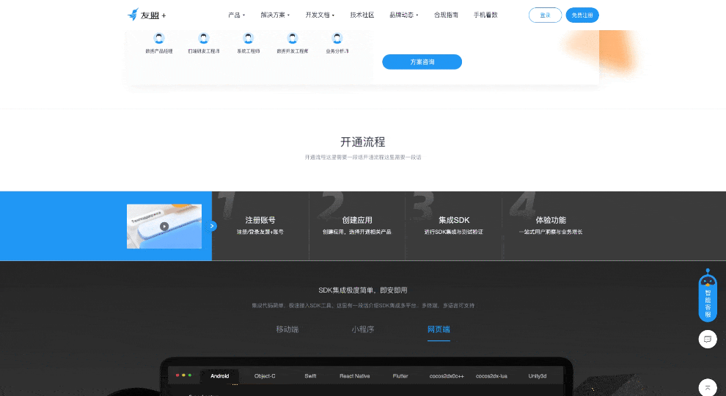Select the cocos2dx-lua code tab
The width and height of the screenshot is (726, 396).
tap(491, 376)
